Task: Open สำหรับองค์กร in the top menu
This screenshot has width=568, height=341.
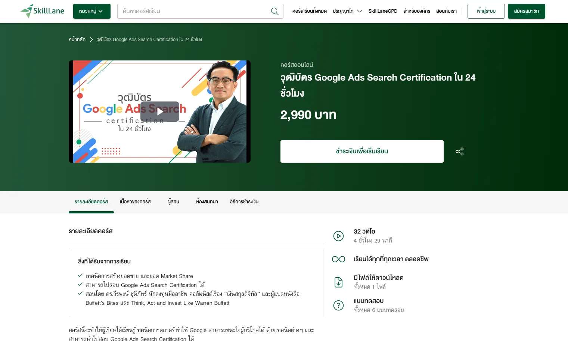Action: (x=417, y=11)
